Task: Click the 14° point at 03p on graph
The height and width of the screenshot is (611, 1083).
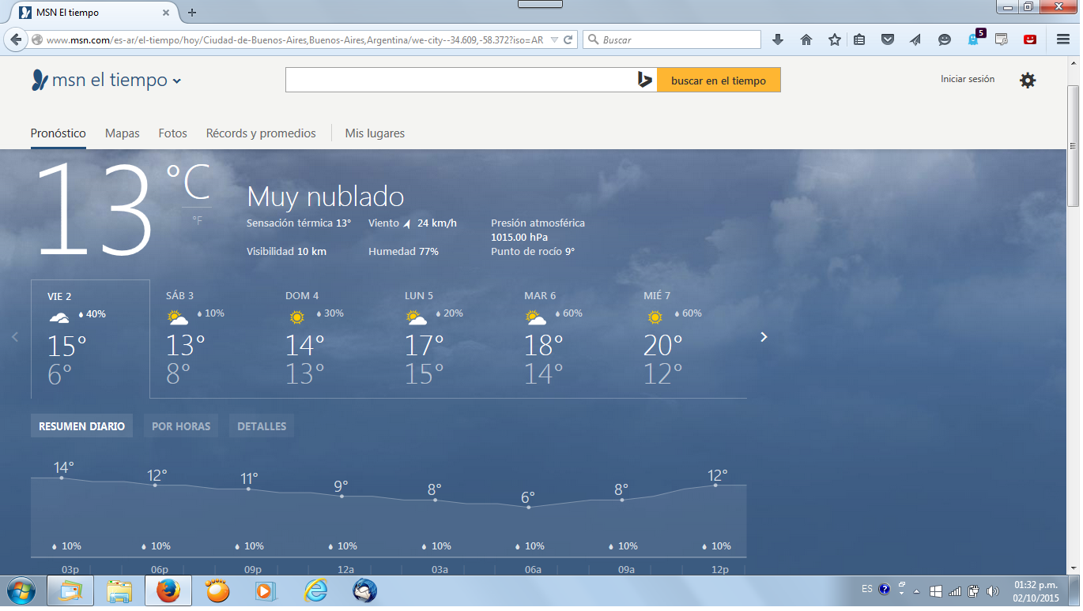Action: tap(62, 478)
